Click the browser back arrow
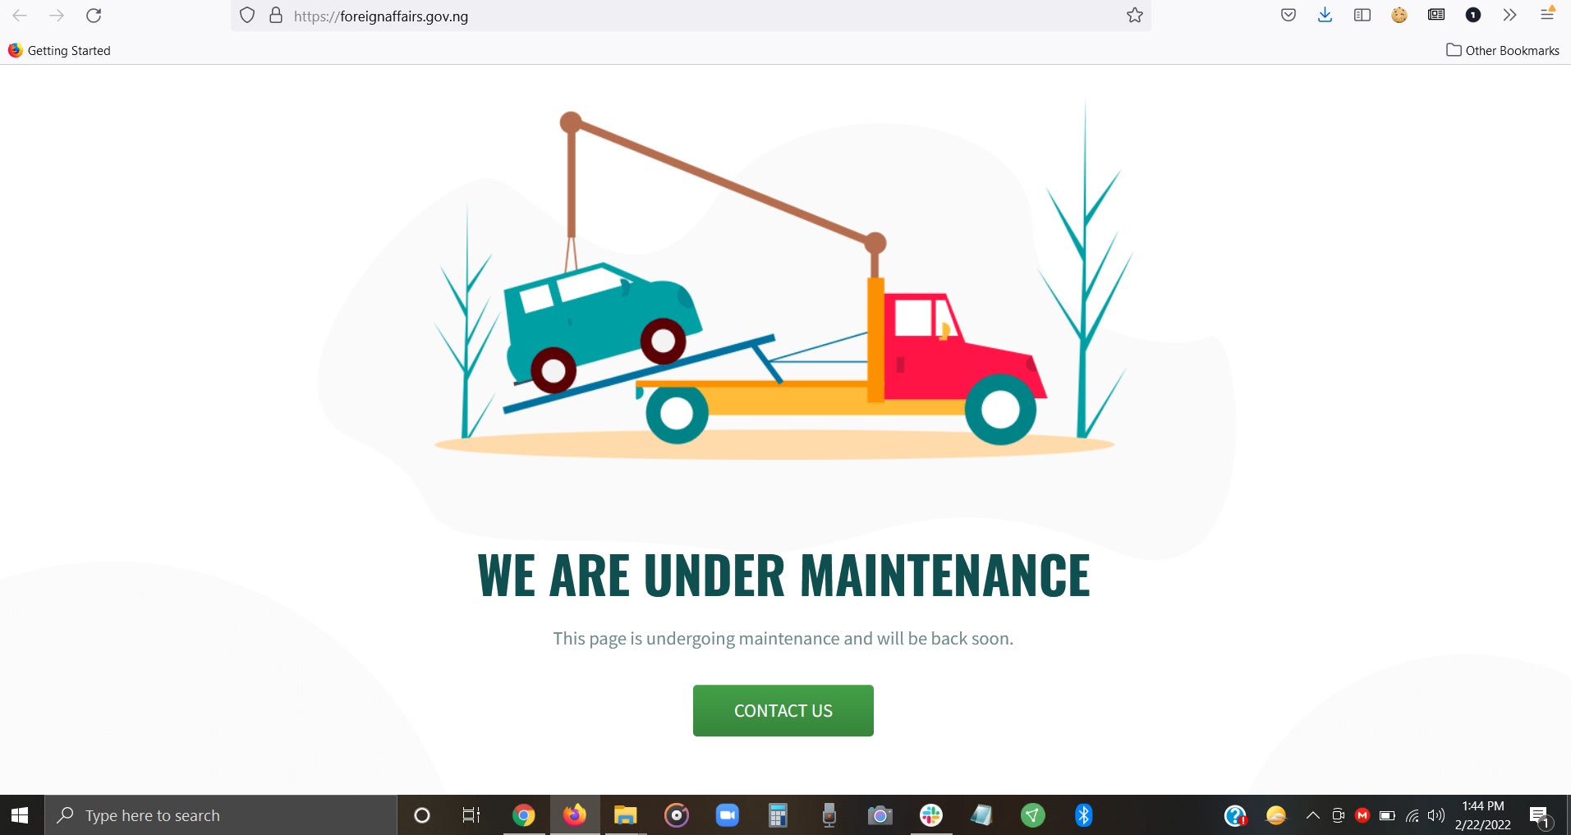The width and height of the screenshot is (1571, 835). click(20, 16)
